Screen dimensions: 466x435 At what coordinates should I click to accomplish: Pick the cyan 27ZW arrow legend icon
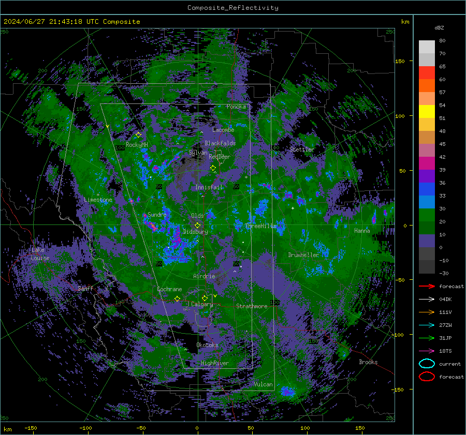tap(427, 325)
